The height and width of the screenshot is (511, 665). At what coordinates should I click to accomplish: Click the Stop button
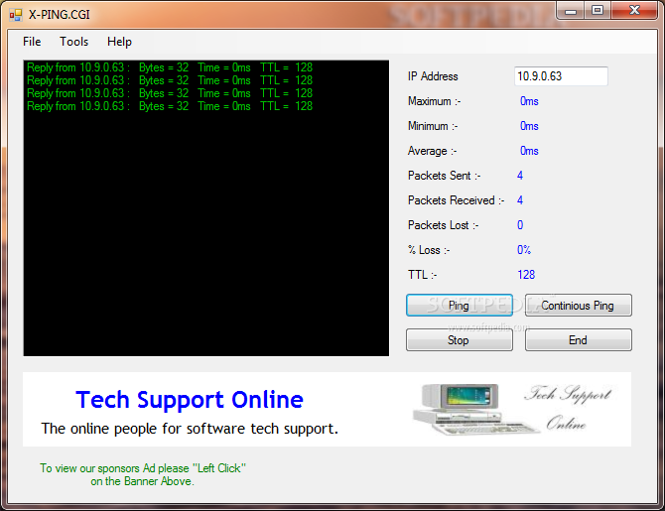pos(460,340)
